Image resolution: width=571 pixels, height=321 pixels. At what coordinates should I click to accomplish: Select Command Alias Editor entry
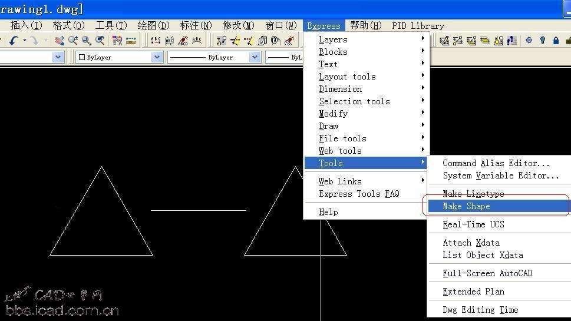tap(496, 163)
